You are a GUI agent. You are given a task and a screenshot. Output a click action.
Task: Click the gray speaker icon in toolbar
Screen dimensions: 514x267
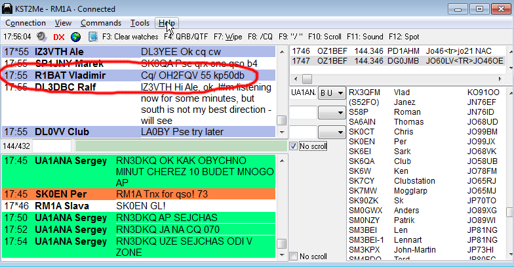coord(41,37)
